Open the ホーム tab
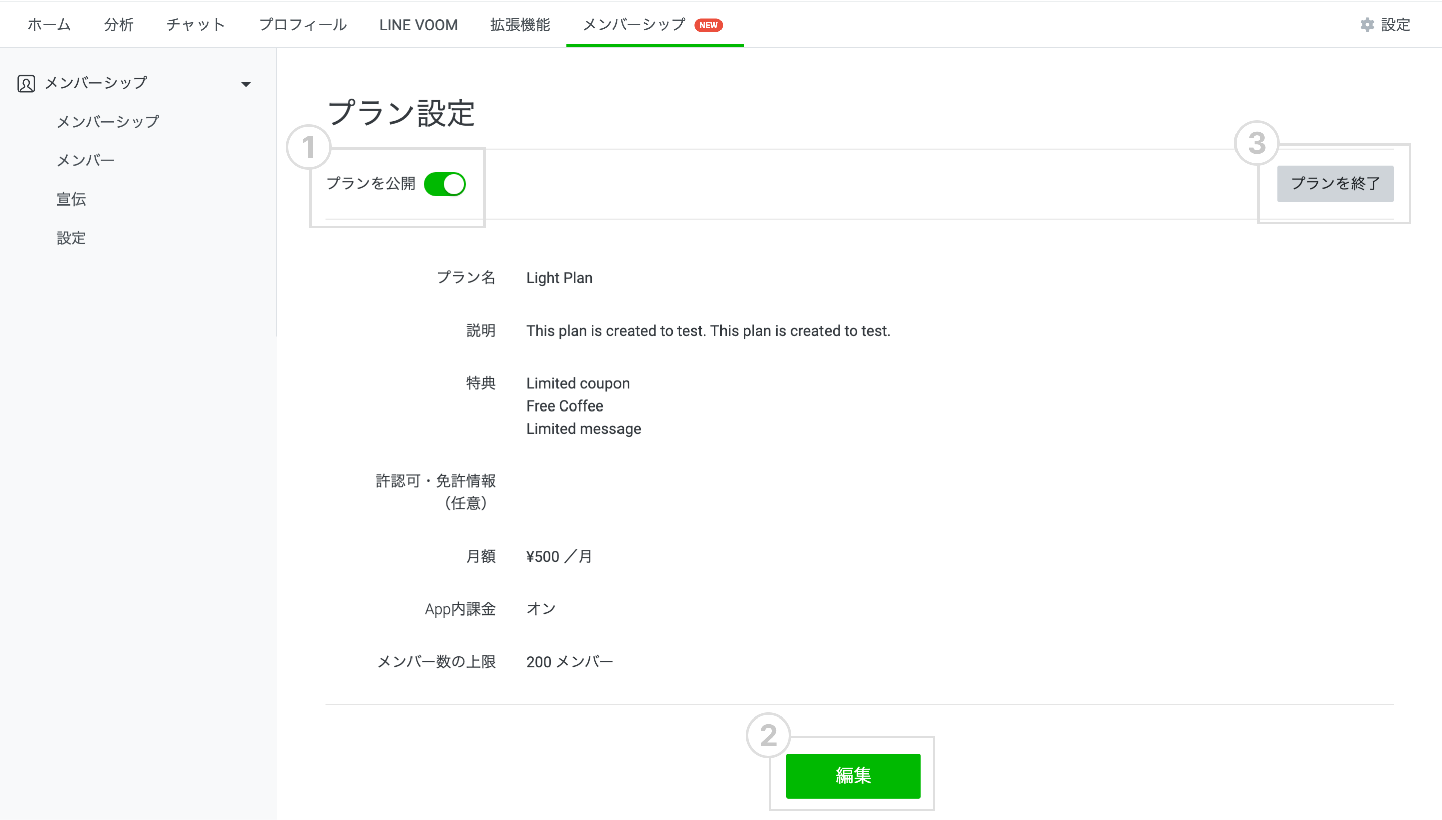Viewport: 1442px width, 820px height. [49, 25]
